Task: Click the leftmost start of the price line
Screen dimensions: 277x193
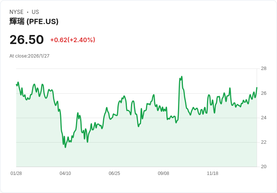Action: tap(17, 84)
